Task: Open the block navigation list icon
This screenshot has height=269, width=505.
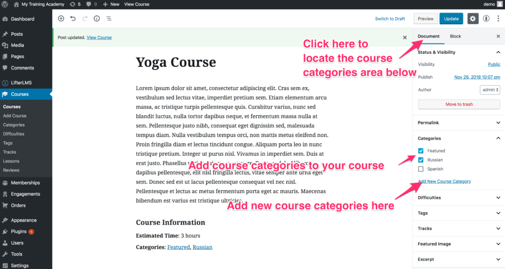Action: pos(108,19)
